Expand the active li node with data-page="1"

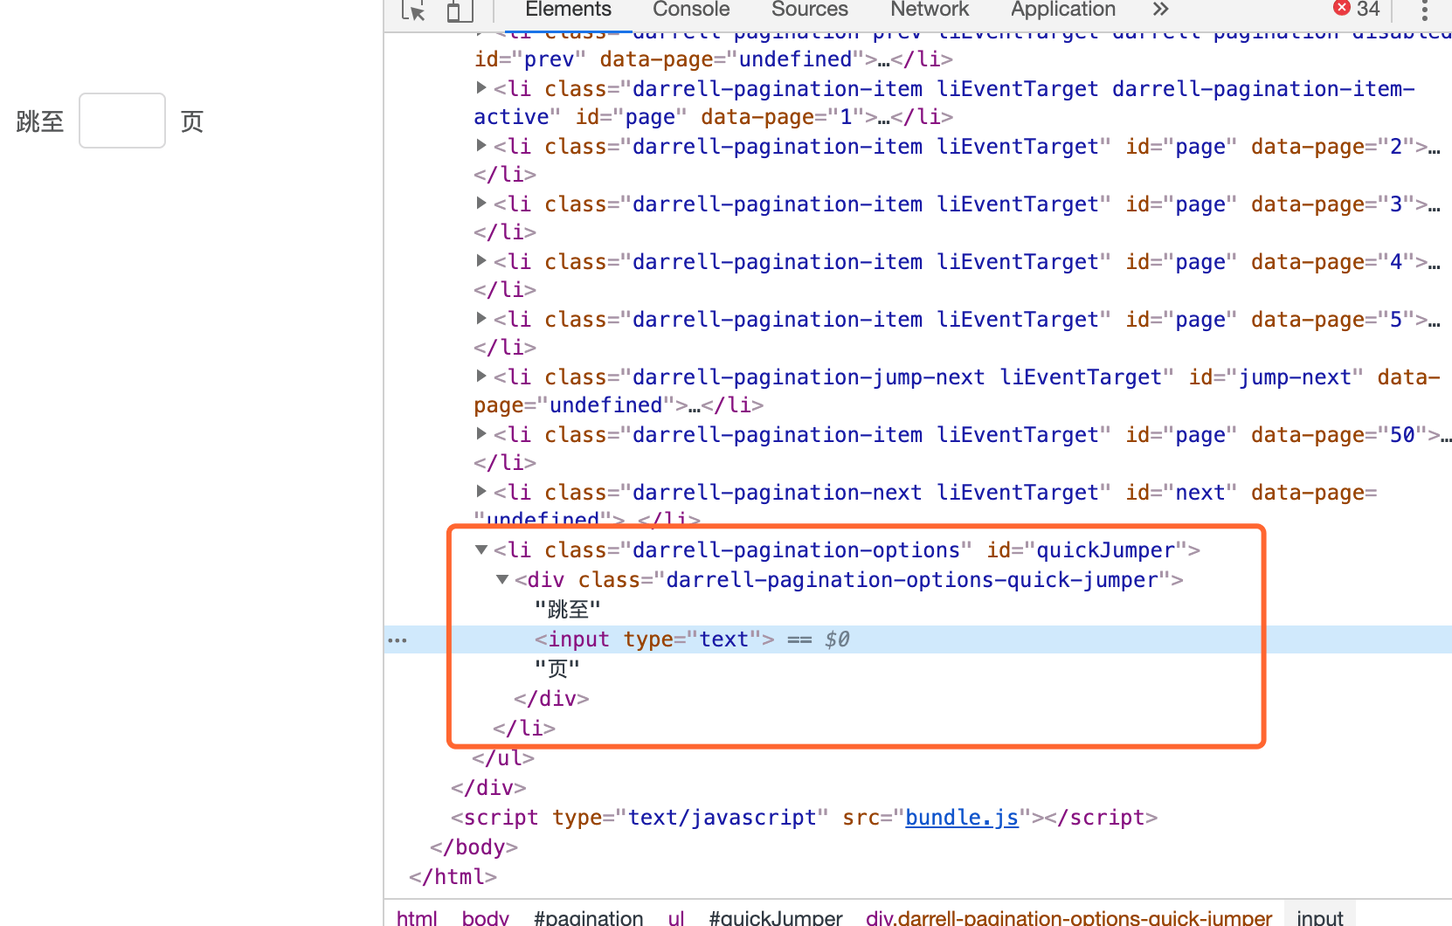coord(481,87)
